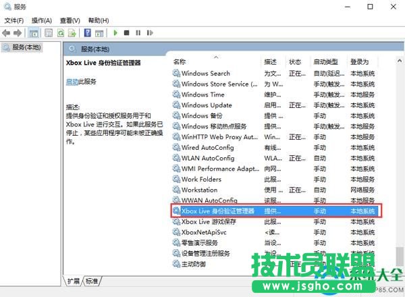Open the 查看(V) menu
This screenshot has height=297, width=405.
click(x=70, y=20)
